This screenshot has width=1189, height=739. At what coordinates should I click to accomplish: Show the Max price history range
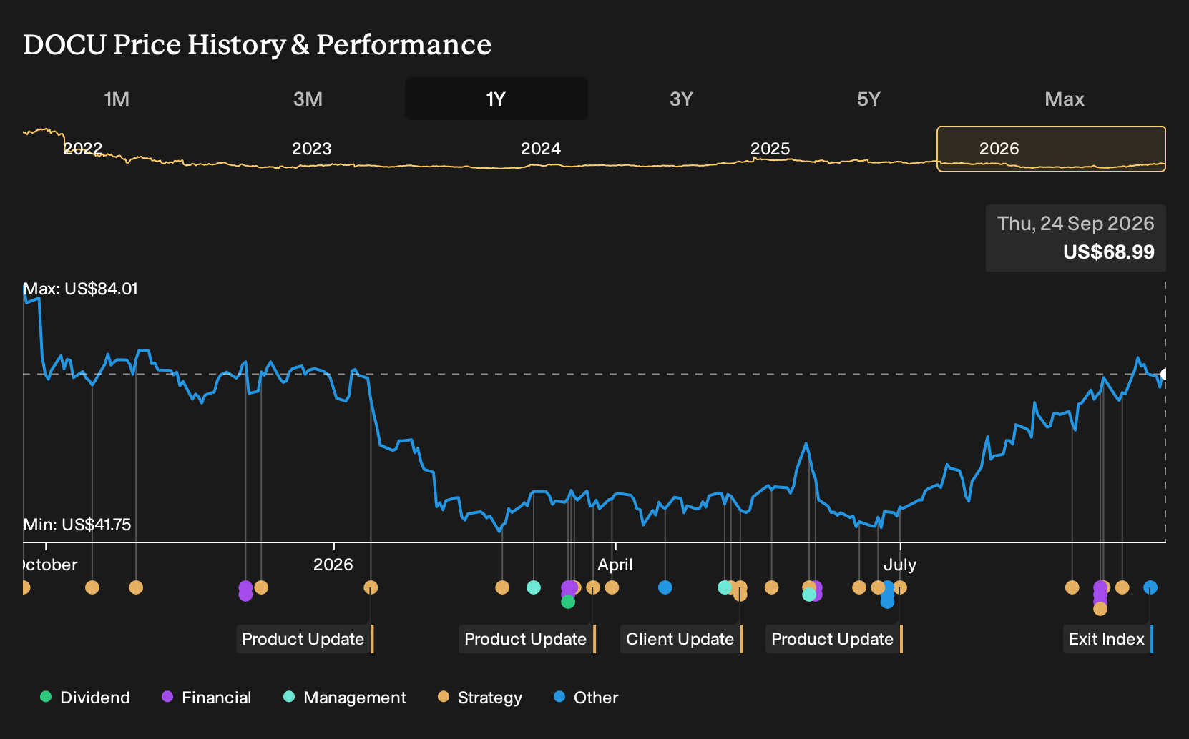click(1065, 99)
